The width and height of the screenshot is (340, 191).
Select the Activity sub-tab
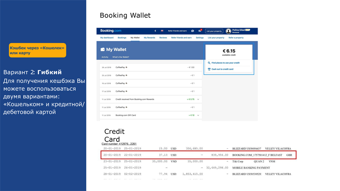point(105,57)
